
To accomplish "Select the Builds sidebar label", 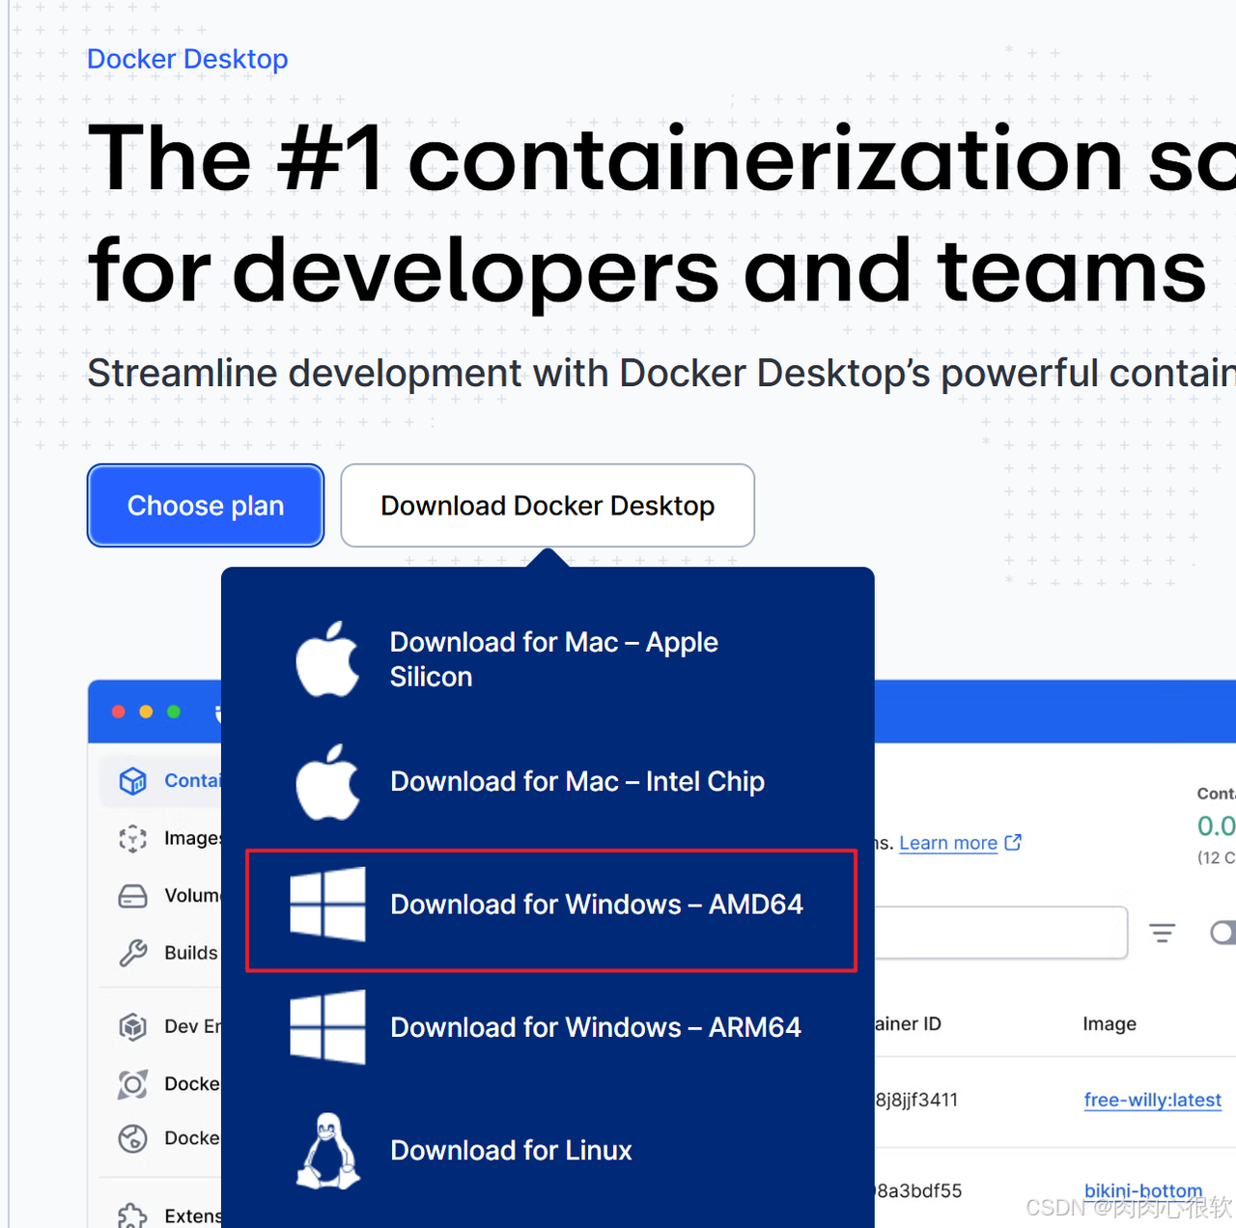I will (191, 953).
